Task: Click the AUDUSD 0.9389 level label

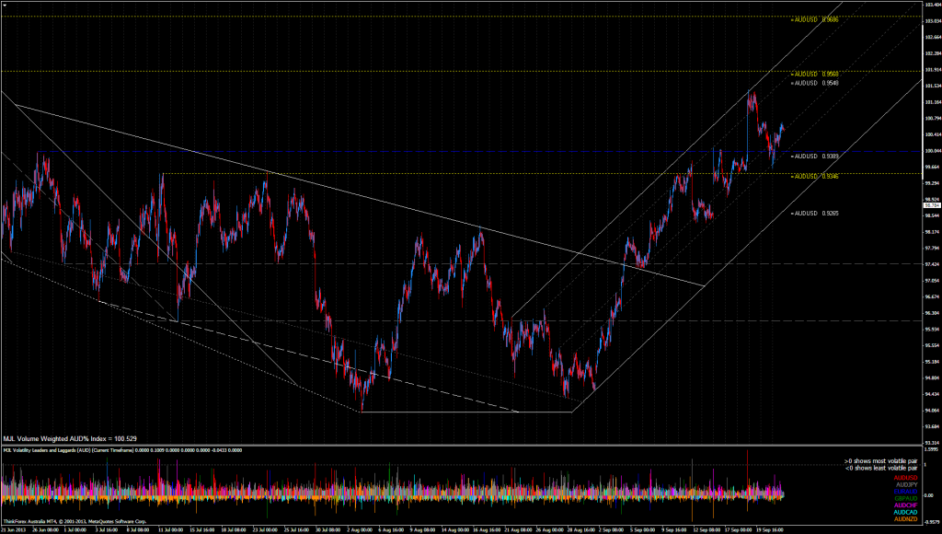Action: pos(815,157)
